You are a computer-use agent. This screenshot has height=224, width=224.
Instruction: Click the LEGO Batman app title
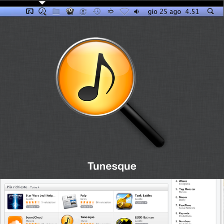pos(144,217)
